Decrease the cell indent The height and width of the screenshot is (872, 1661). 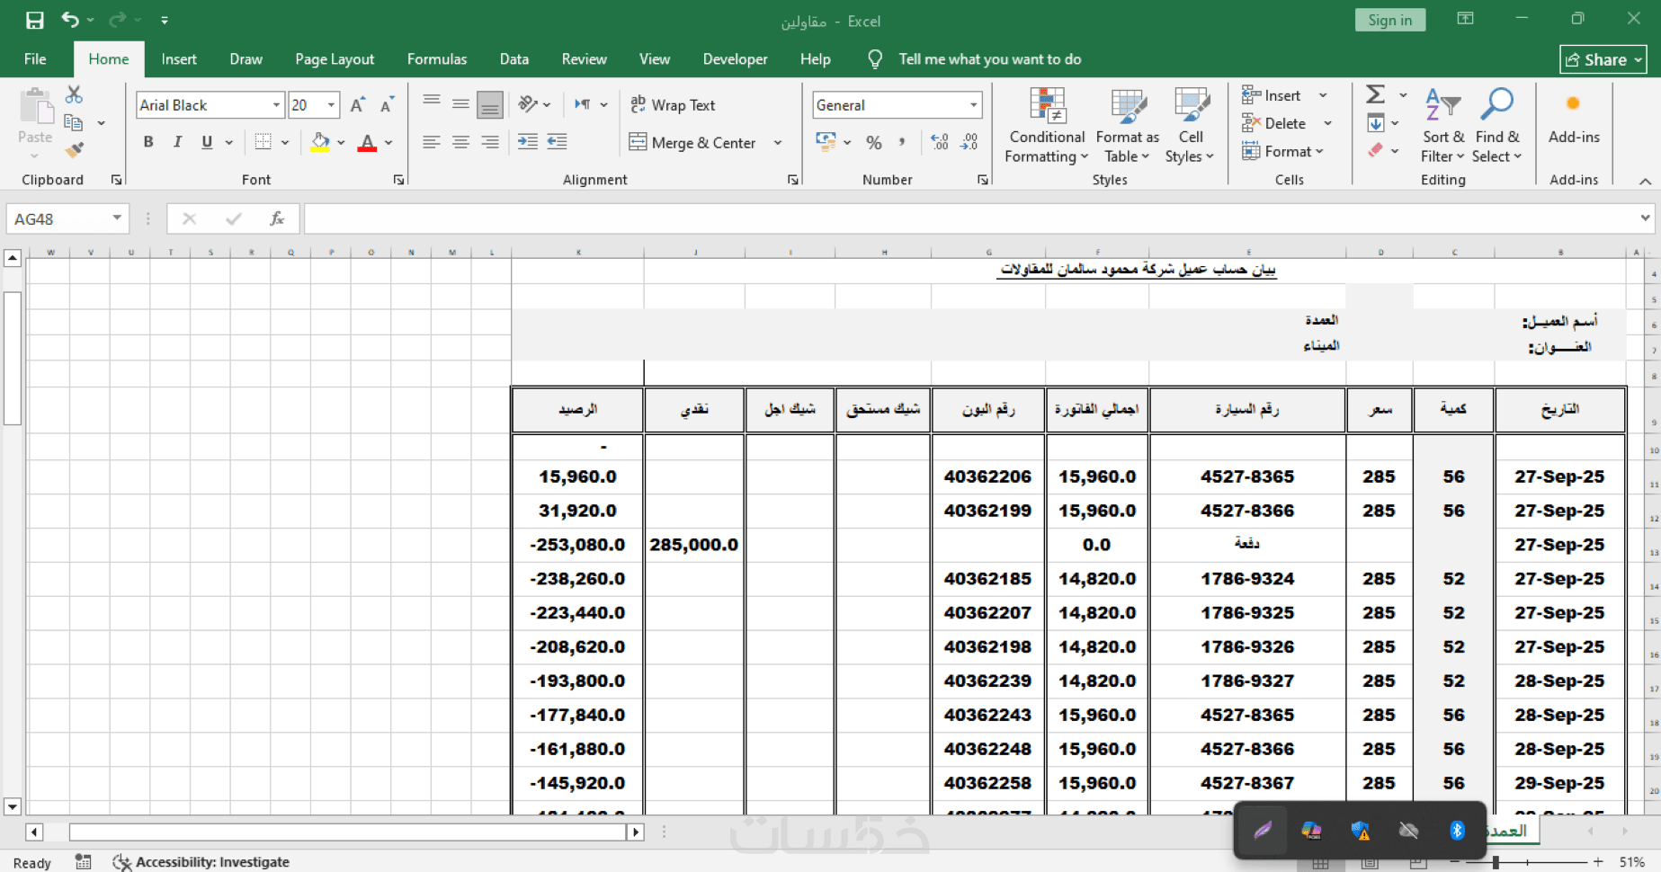(x=528, y=142)
